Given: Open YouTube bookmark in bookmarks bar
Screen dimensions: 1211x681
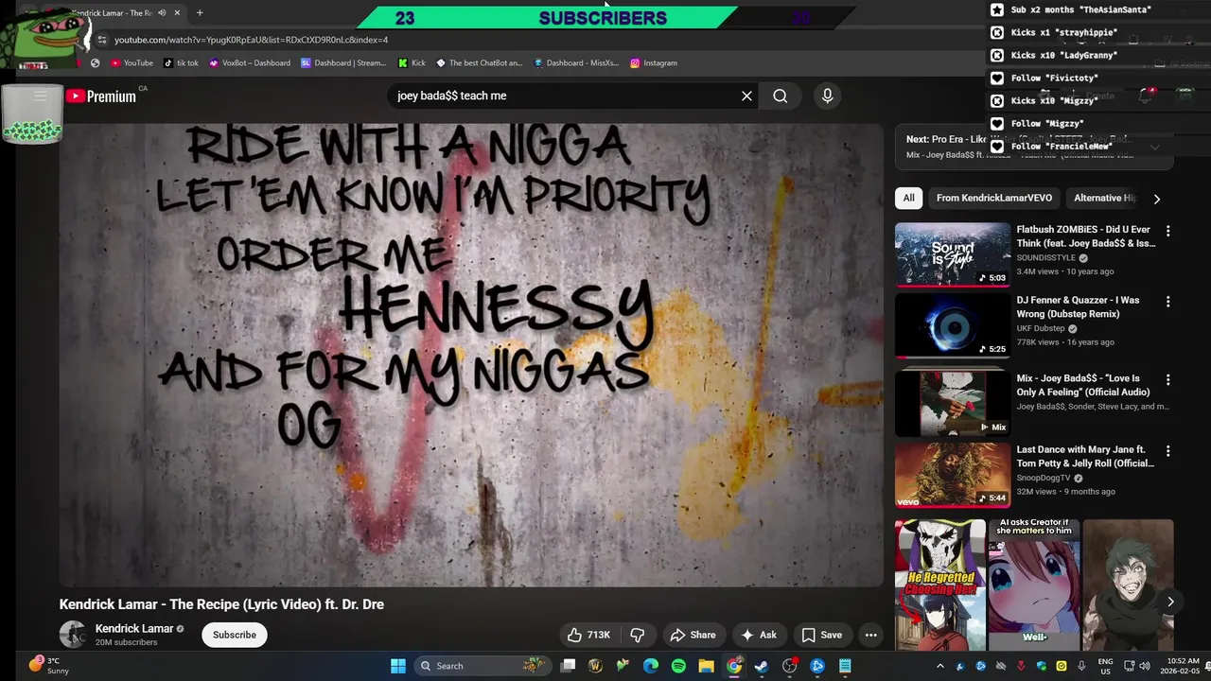Looking at the screenshot, I should 132,63.
